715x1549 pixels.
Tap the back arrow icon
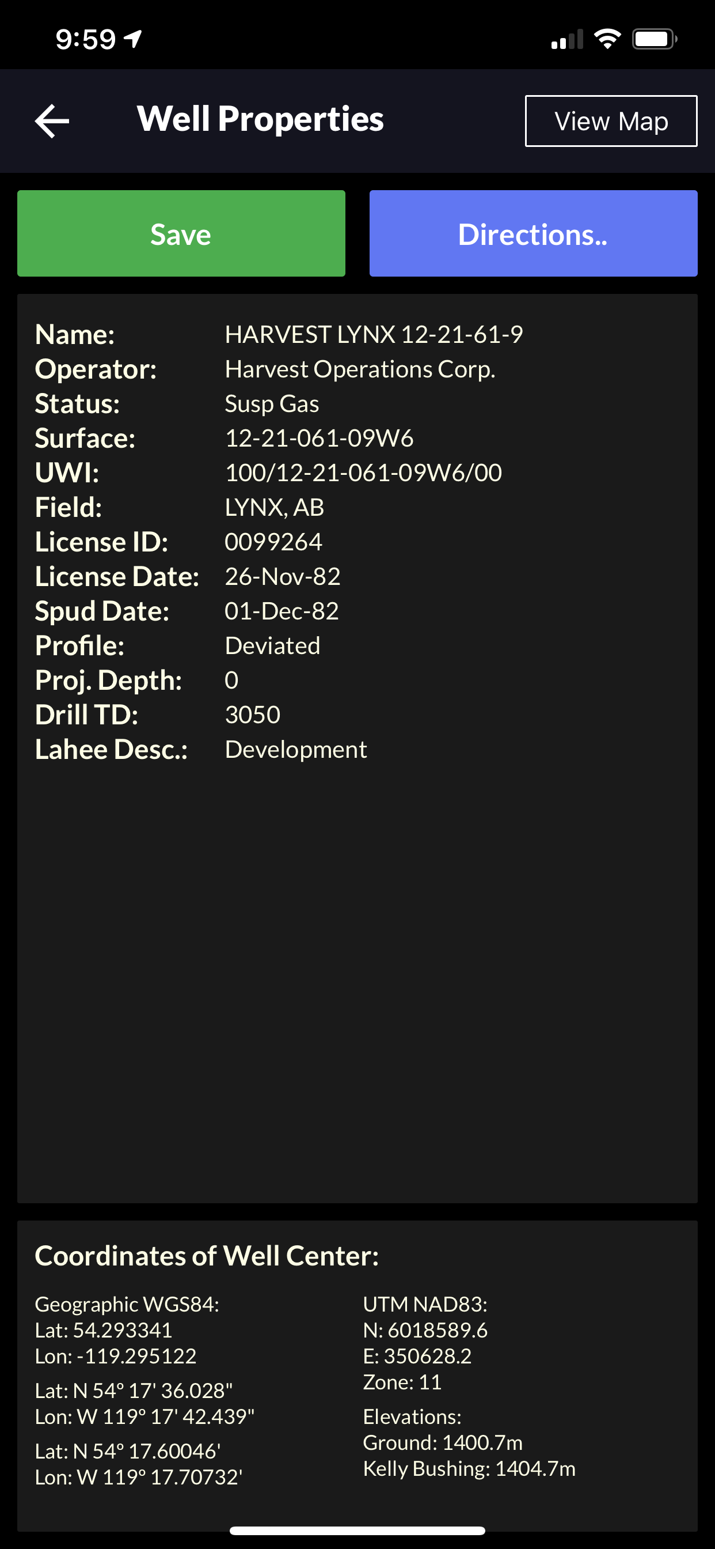pyautogui.click(x=52, y=121)
